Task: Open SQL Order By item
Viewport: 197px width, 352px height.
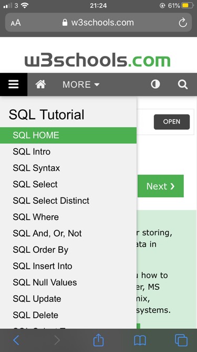Action: click(68, 250)
